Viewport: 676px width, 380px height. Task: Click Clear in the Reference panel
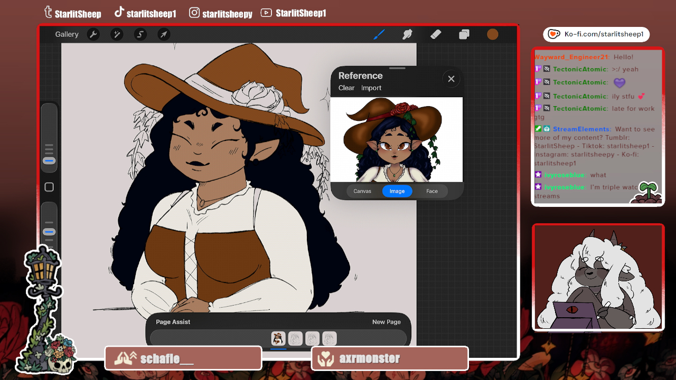click(346, 88)
